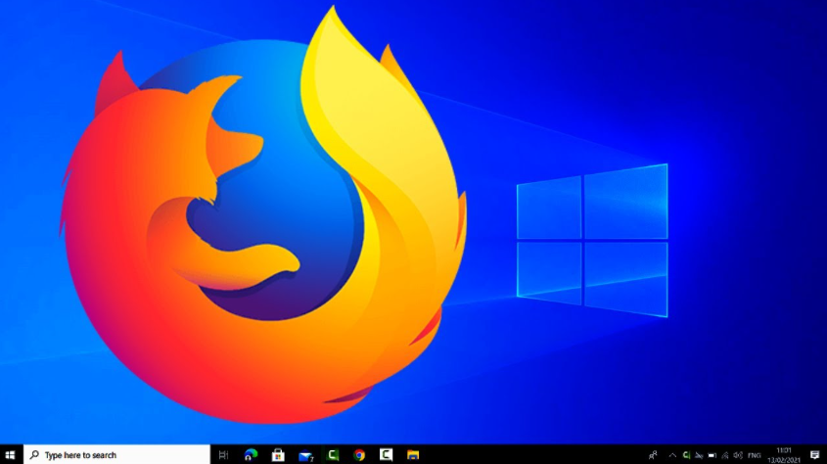Open the Windows Start menu
The height and width of the screenshot is (464, 827).
(10, 454)
